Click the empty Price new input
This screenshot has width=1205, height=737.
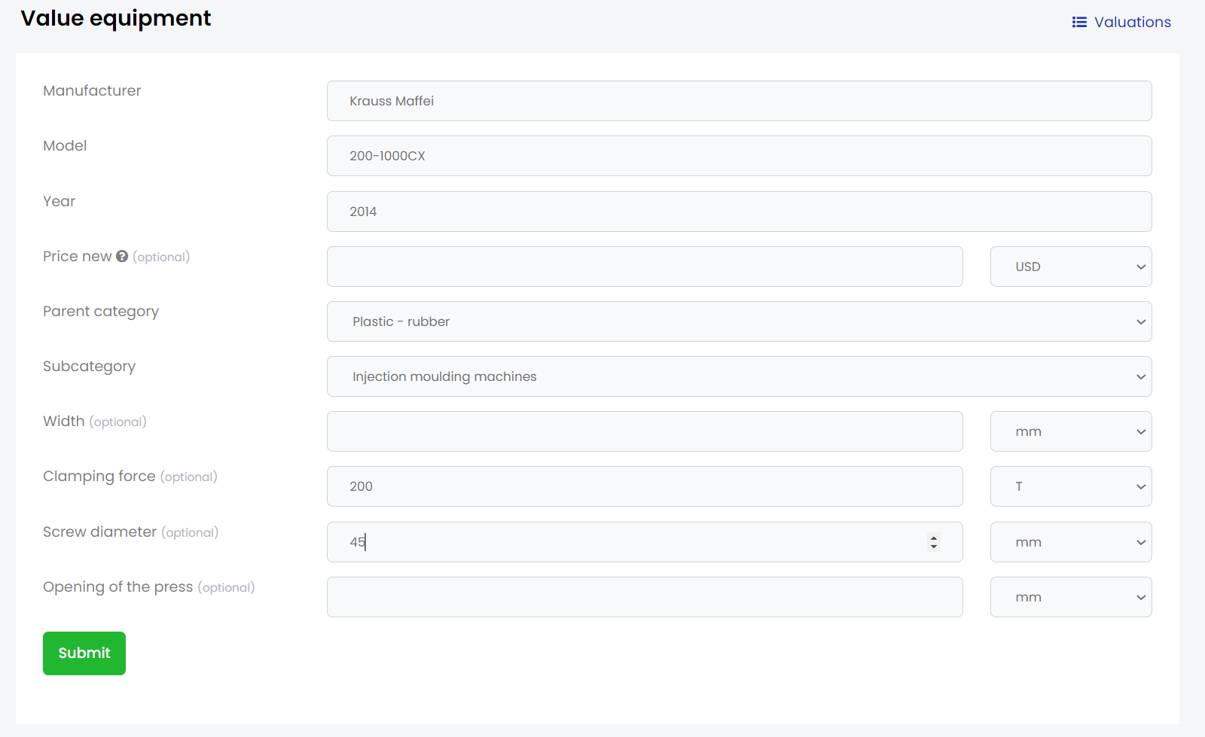coord(645,266)
